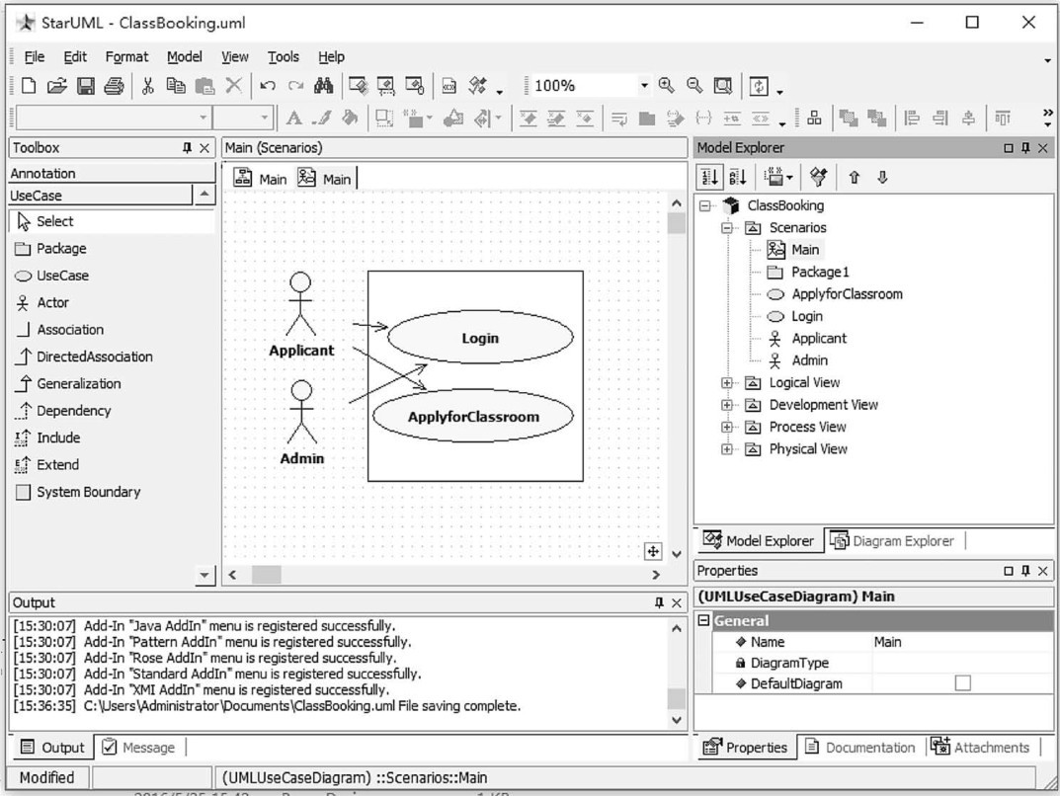Switch to the Message tab
Image resolution: width=1060 pixels, height=796 pixels.
click(138, 748)
